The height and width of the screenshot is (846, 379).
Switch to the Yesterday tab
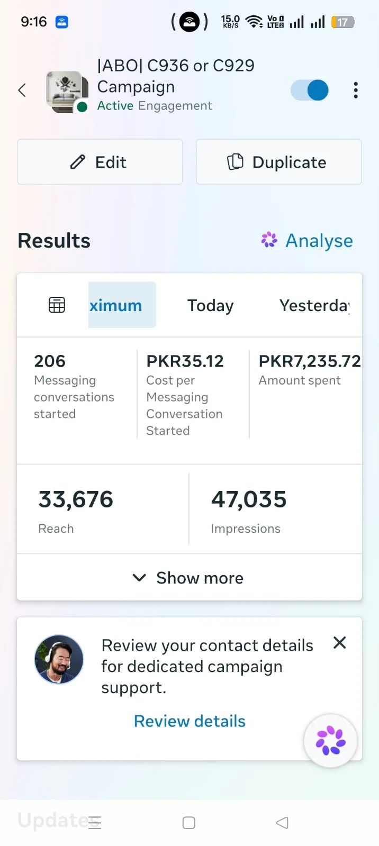314,305
